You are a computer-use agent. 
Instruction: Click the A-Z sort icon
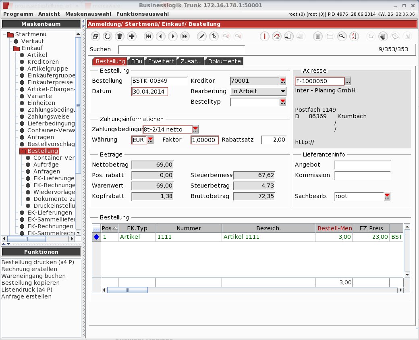pos(354,36)
